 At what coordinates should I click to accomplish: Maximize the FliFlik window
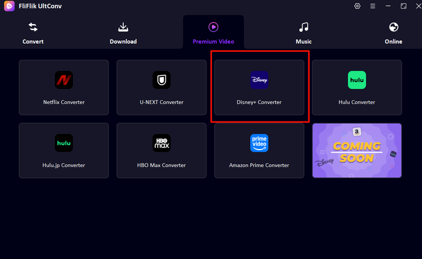404,6
